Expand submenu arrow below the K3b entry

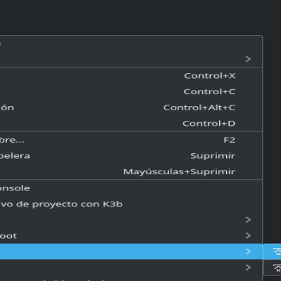(x=248, y=220)
